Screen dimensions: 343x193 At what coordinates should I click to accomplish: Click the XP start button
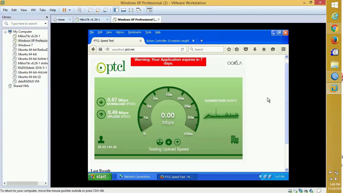tap(99, 177)
